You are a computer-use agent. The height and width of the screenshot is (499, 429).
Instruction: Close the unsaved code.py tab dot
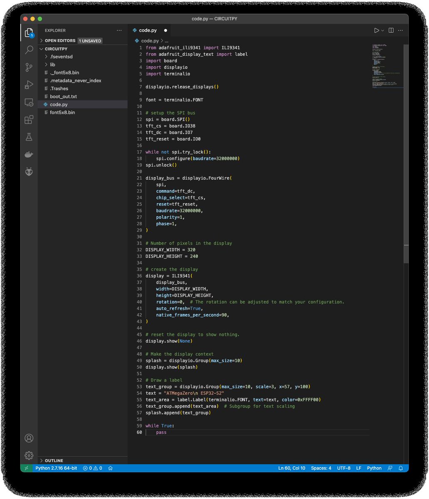point(166,30)
